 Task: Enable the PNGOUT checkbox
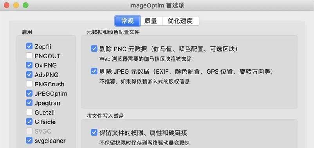click(x=29, y=56)
